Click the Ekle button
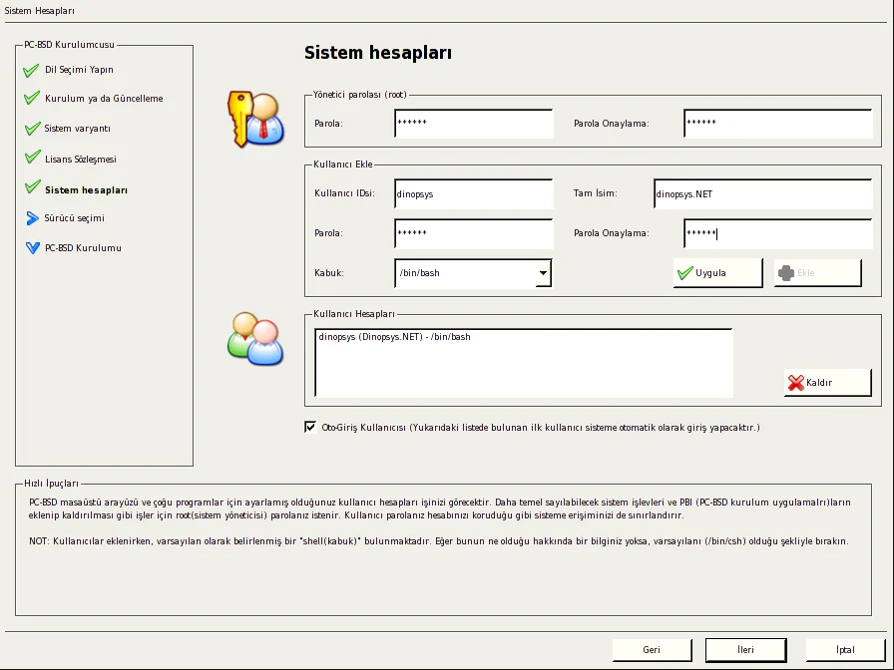Viewport: 894px width, 670px height. [817, 273]
